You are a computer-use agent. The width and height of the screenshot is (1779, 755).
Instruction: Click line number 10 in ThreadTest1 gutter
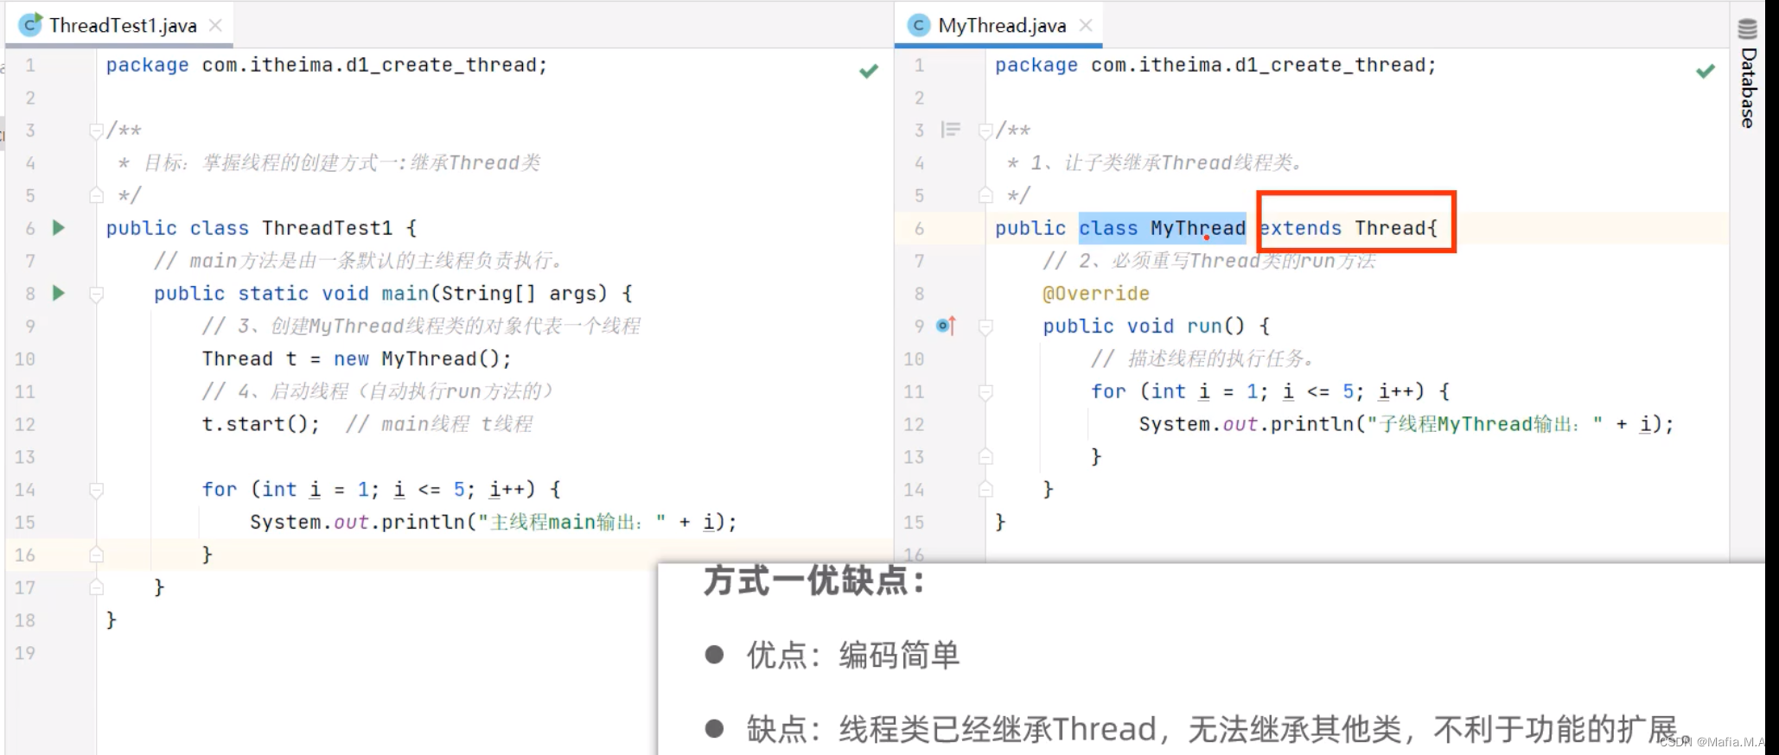pyautogui.click(x=25, y=358)
